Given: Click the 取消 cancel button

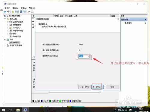Looking at the screenshot, I should [x=112, y=87].
